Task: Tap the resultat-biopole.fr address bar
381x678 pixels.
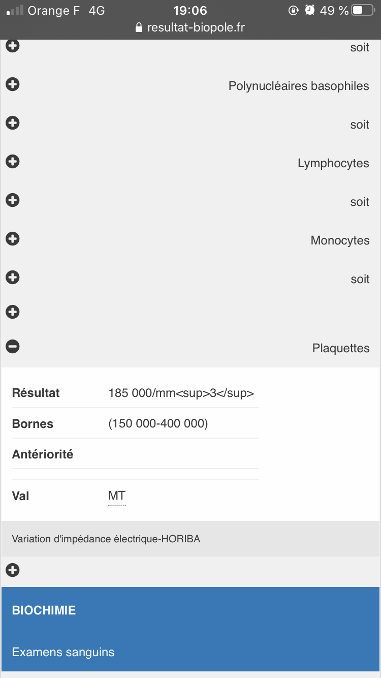Action: [196, 27]
